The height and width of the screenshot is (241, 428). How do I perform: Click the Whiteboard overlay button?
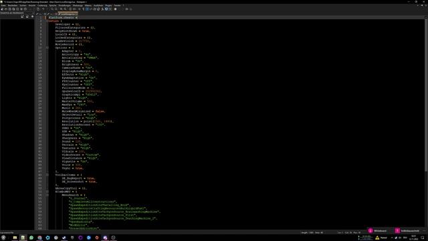(377, 231)
